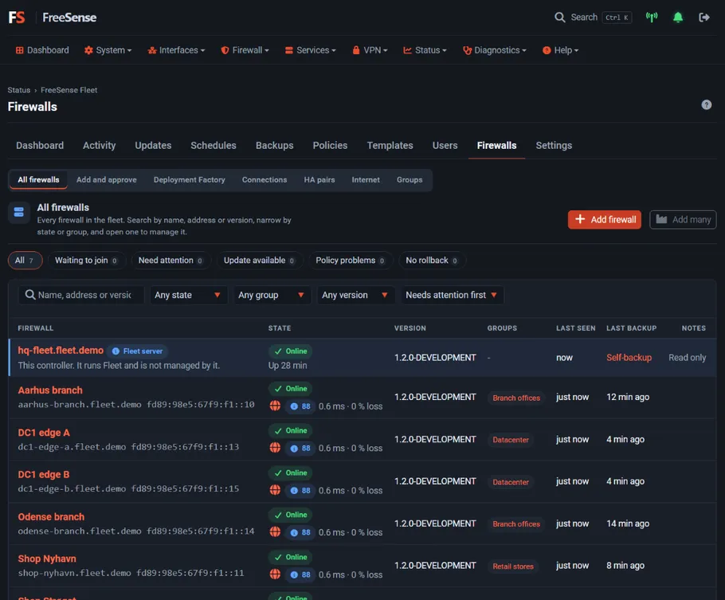Open the page help question icon
The image size is (725, 600).
tap(706, 105)
